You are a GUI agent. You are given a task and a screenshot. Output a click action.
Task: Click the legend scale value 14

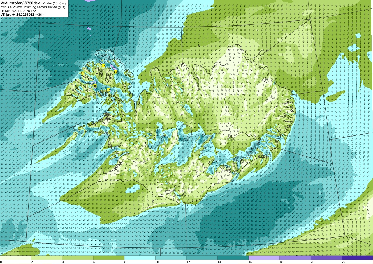pos(219,262)
